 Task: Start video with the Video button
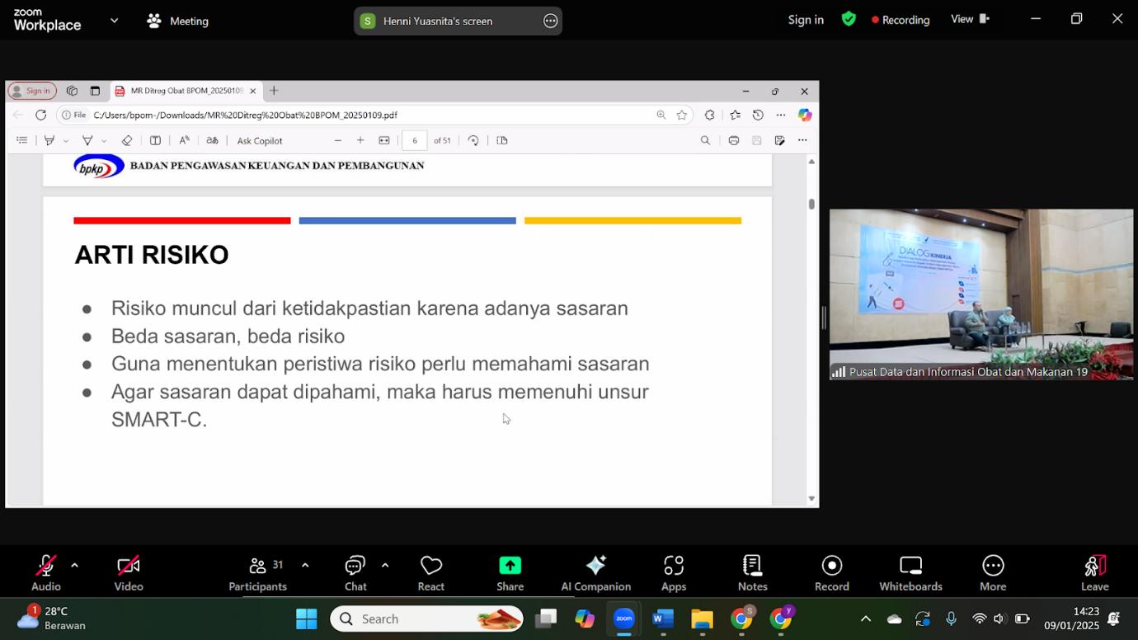click(129, 573)
